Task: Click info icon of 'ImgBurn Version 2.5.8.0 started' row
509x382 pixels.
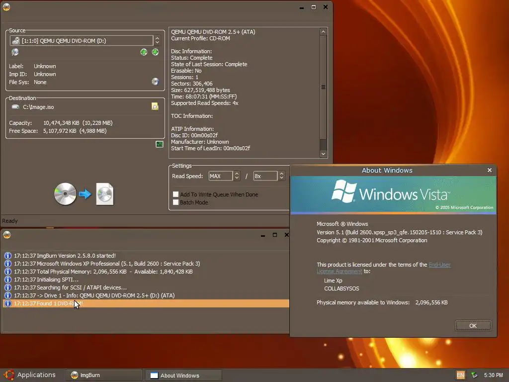Action: tap(8, 256)
